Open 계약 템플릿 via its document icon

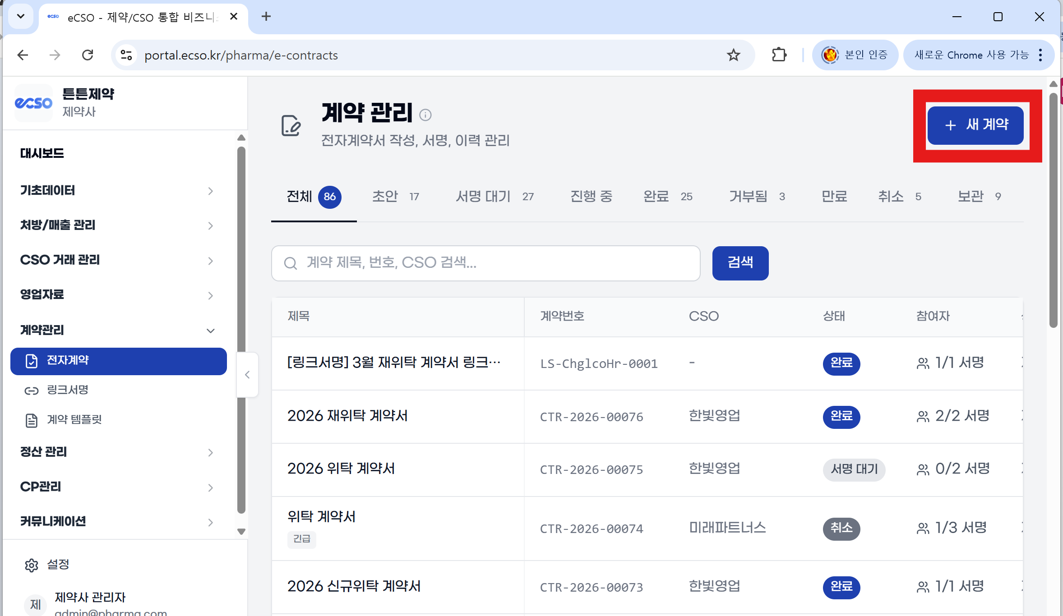(x=31, y=420)
